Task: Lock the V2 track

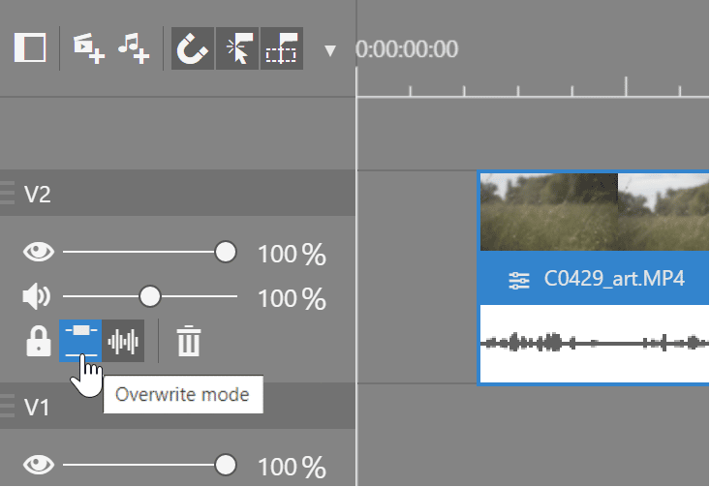Action: (38, 341)
